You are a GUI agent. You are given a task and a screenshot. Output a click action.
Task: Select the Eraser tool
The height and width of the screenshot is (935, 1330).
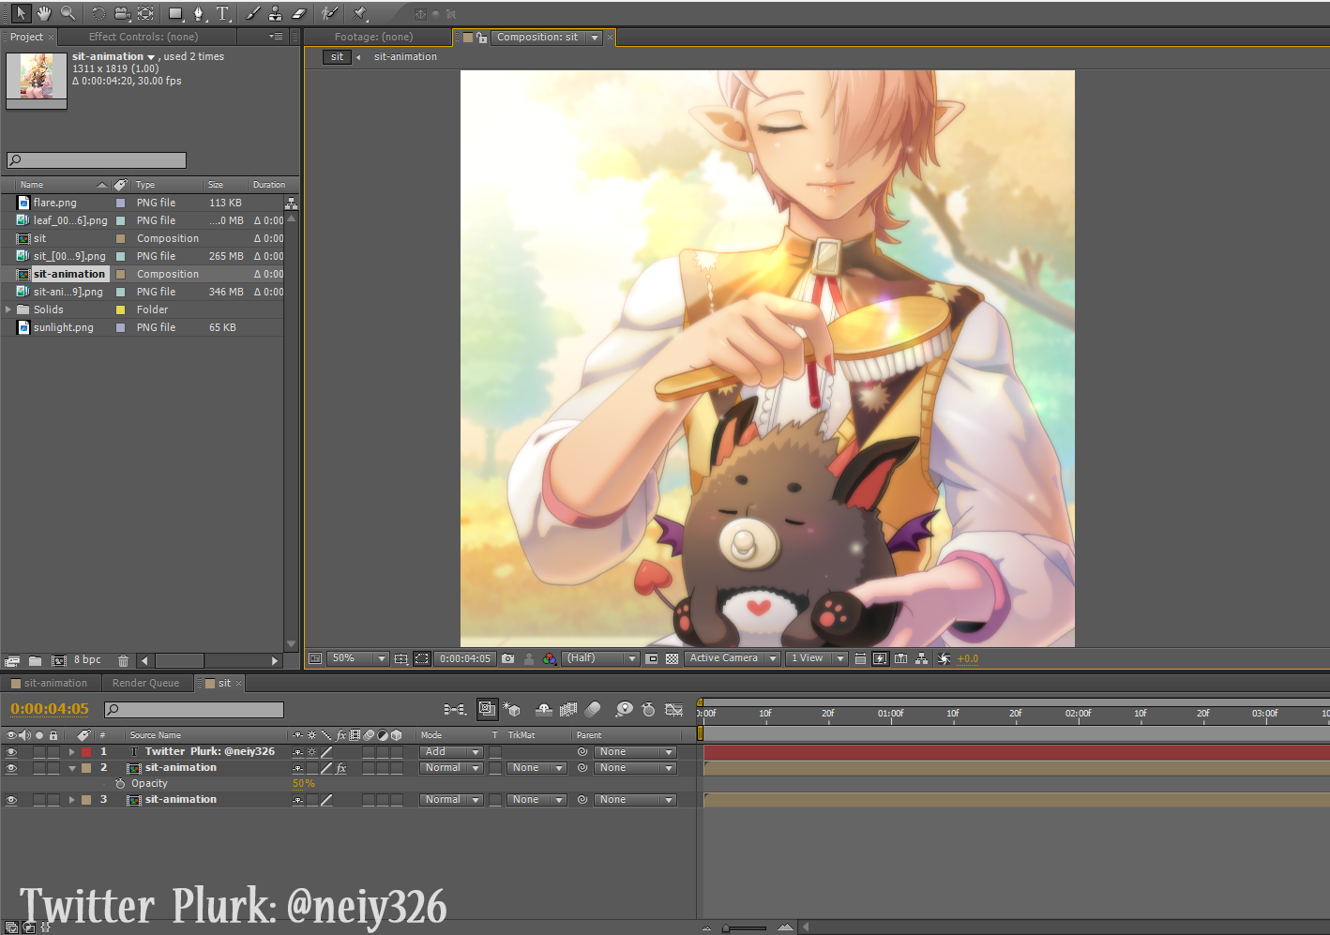(299, 13)
